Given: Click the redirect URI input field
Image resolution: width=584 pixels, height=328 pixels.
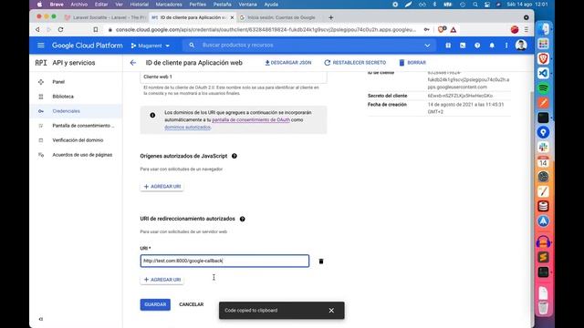Looking at the screenshot, I should coord(224,261).
